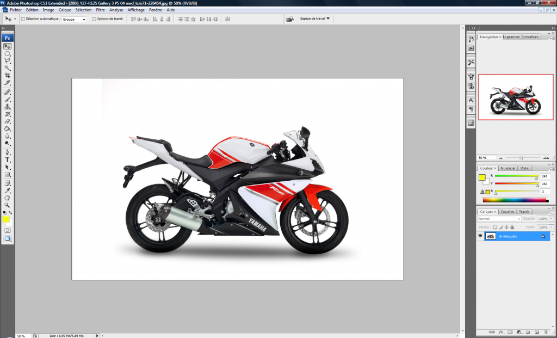
Task: Select the Pen tool
Action: pyautogui.click(x=7, y=152)
